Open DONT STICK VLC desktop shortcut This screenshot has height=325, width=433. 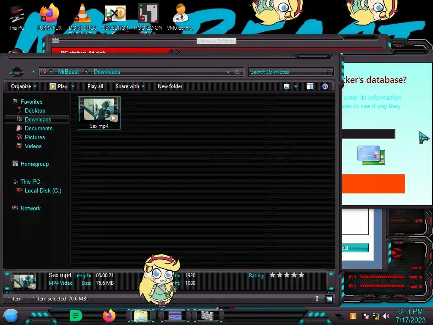[x=82, y=19]
